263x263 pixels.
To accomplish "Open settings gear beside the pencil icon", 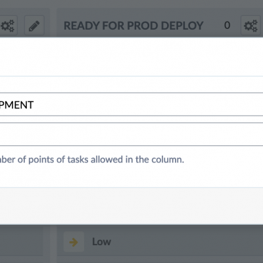I will coord(8,26).
